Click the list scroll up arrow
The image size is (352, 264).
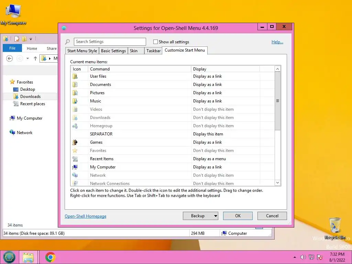pos(277,69)
